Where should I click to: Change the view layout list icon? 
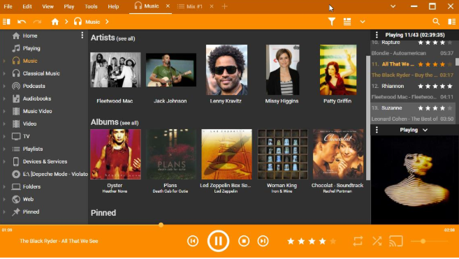[x=347, y=22]
